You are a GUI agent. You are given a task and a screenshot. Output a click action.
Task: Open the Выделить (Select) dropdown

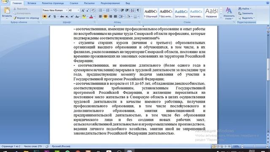[x=246, y=18]
